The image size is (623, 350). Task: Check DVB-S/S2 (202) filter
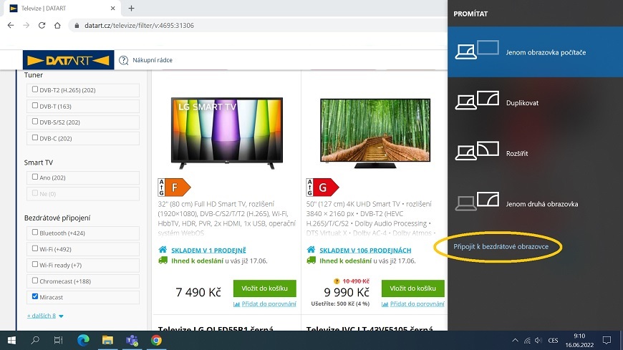point(35,122)
